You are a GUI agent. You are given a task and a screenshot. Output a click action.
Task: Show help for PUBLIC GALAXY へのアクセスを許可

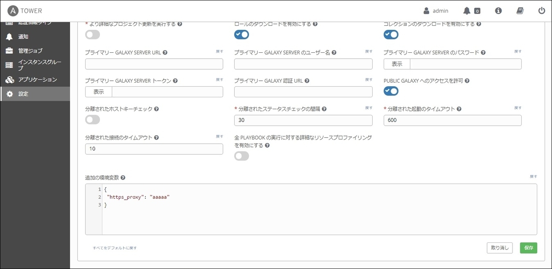pyautogui.click(x=467, y=81)
